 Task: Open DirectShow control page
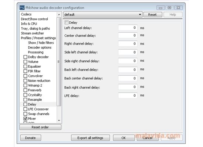tap(34, 19)
